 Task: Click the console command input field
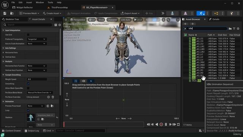(81, 131)
